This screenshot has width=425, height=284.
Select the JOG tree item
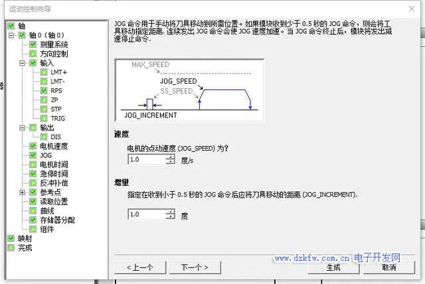[46, 155]
